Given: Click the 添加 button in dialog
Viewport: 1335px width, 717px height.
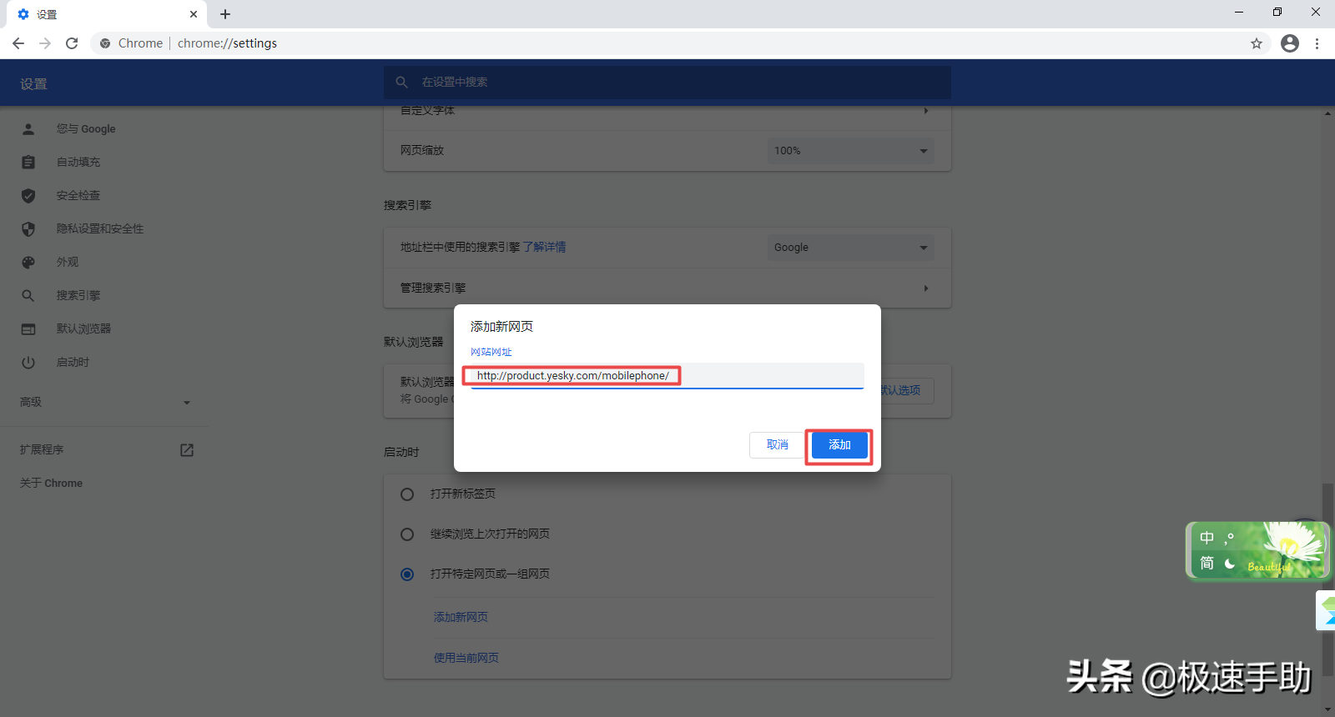Looking at the screenshot, I should click(x=839, y=445).
